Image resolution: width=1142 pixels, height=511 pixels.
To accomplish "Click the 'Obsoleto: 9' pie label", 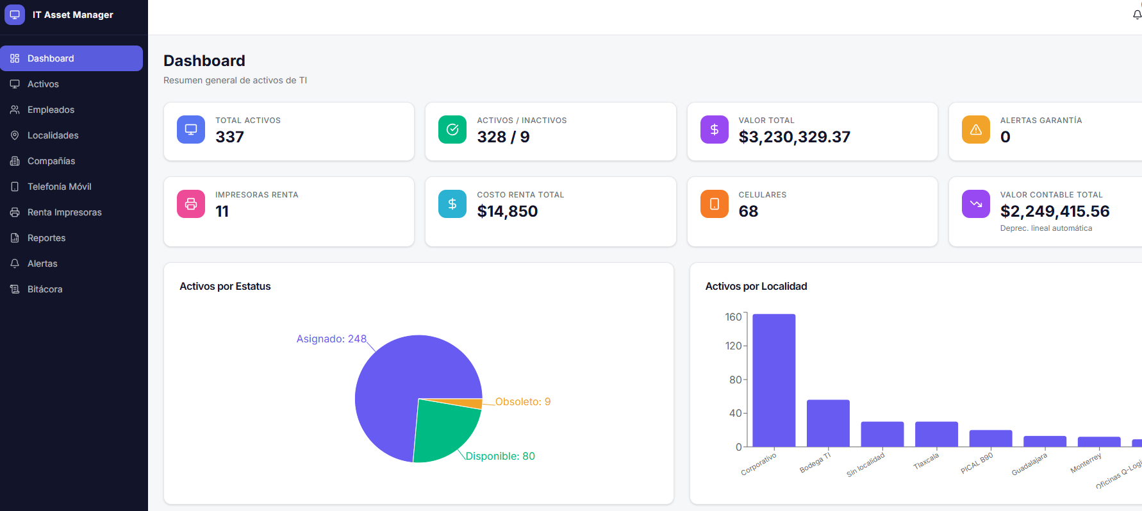I will 523,402.
